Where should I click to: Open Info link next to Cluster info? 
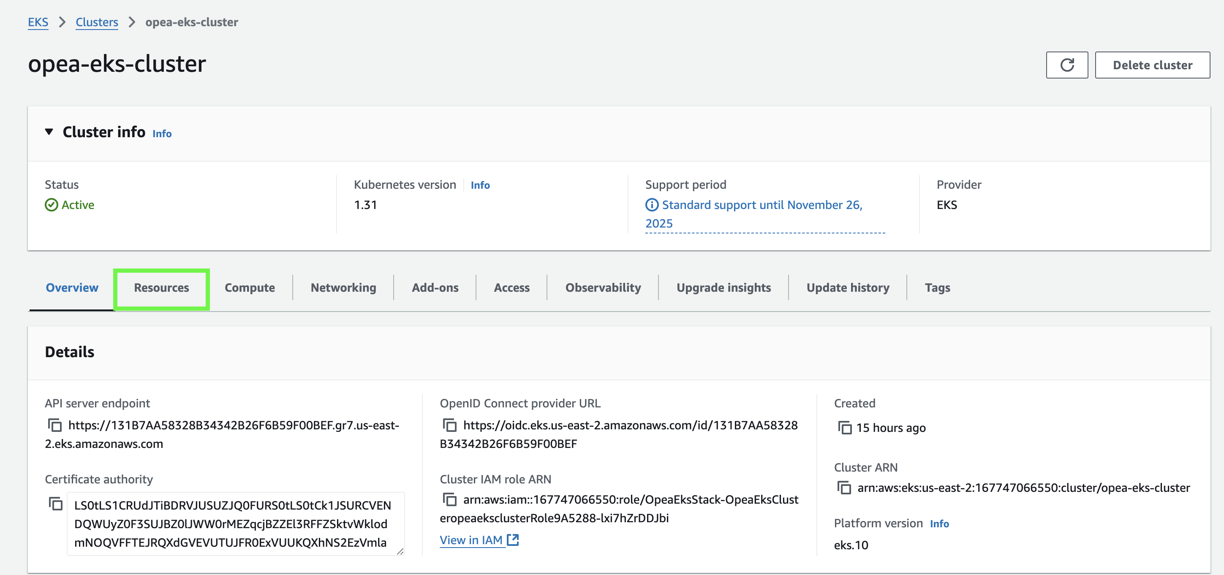161,133
